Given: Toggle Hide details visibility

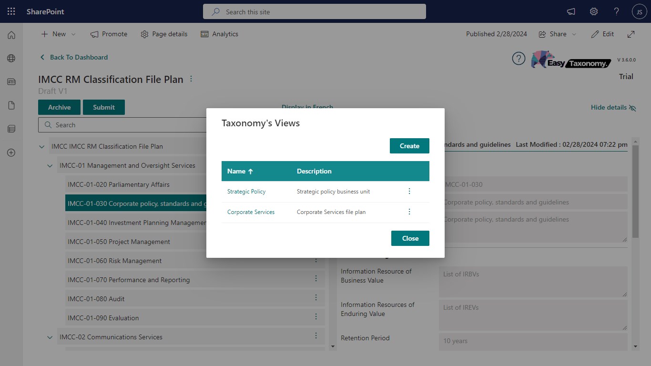Looking at the screenshot, I should 613,108.
